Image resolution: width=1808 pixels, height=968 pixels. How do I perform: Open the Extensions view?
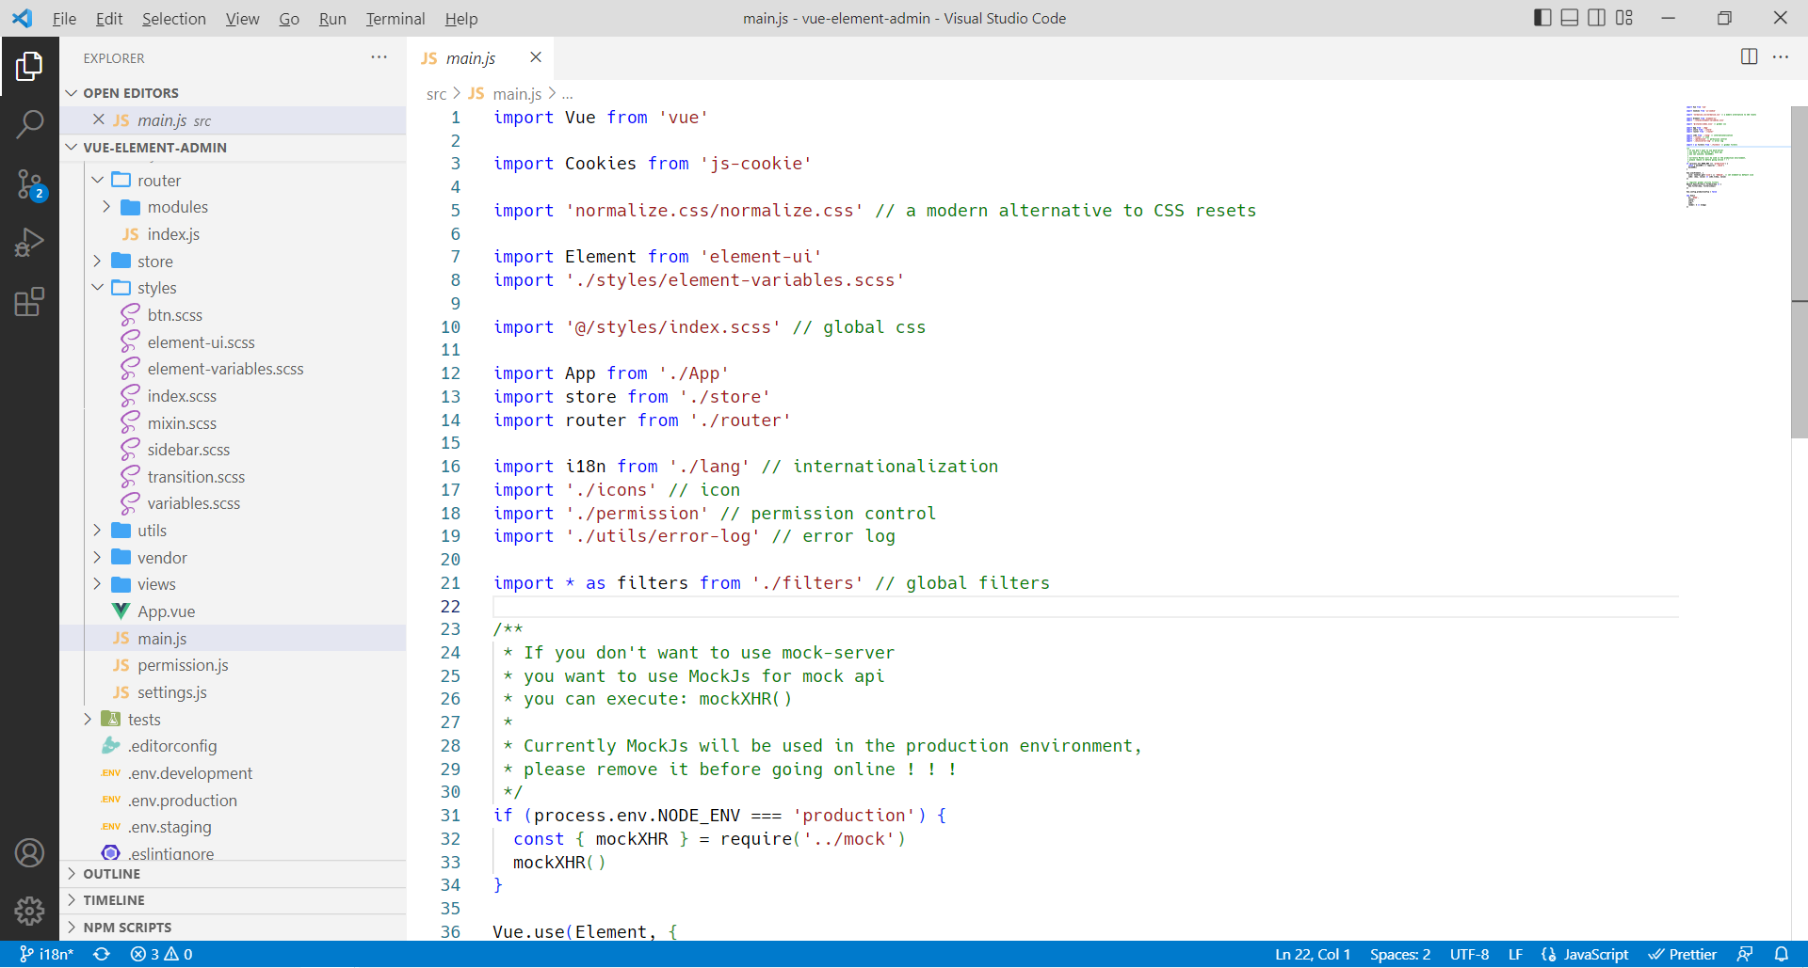(29, 302)
